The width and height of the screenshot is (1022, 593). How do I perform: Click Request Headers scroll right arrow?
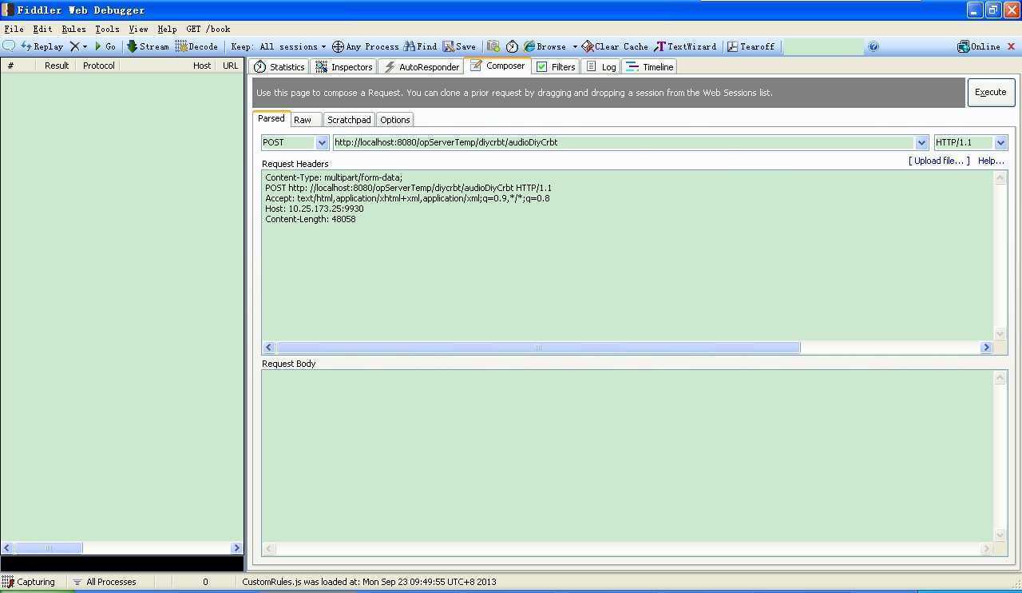[986, 347]
